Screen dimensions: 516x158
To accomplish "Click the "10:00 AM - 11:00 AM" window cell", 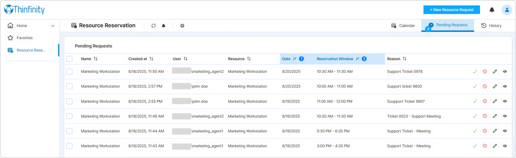I will tap(335, 87).
